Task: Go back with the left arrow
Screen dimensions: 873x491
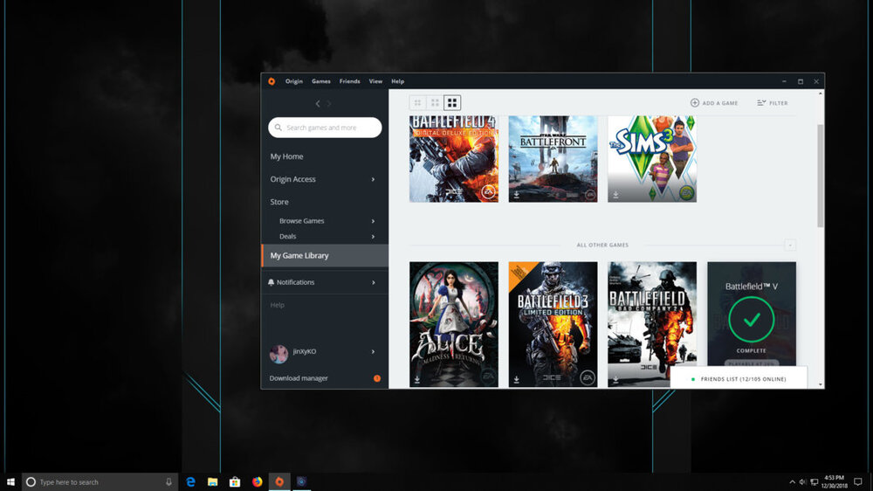Action: pyautogui.click(x=318, y=104)
